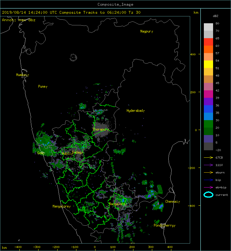Click the eb+bip magenta arrow legend icon
231x251 pixels.
pos(208,187)
